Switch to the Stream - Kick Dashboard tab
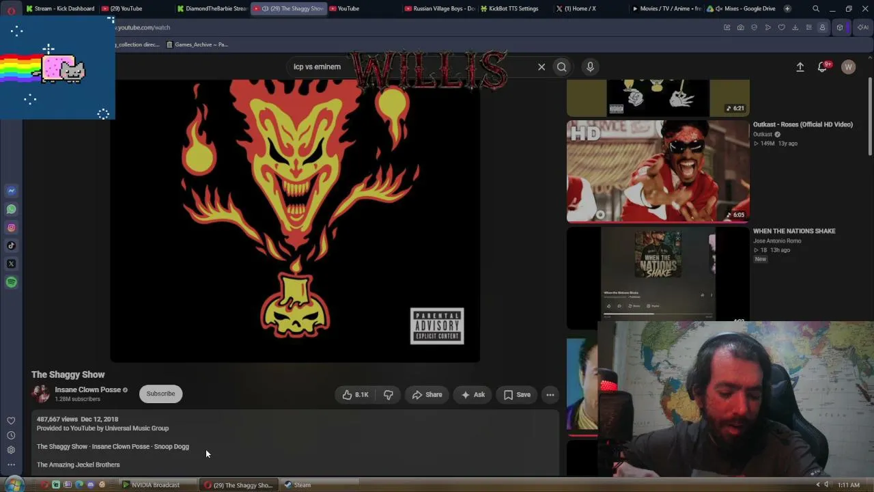This screenshot has height=492, width=874. (x=61, y=9)
